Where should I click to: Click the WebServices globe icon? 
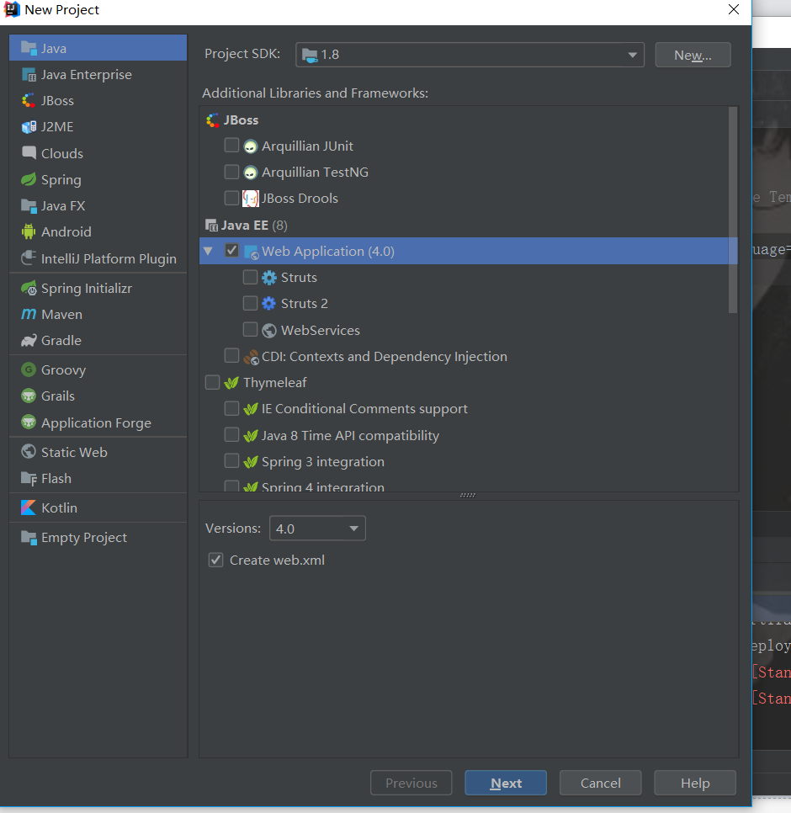tap(269, 330)
